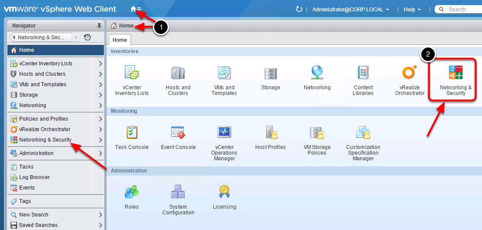Screen dimensions: 482x230
Task: Open New Search in Navigator
Action: 56,214
